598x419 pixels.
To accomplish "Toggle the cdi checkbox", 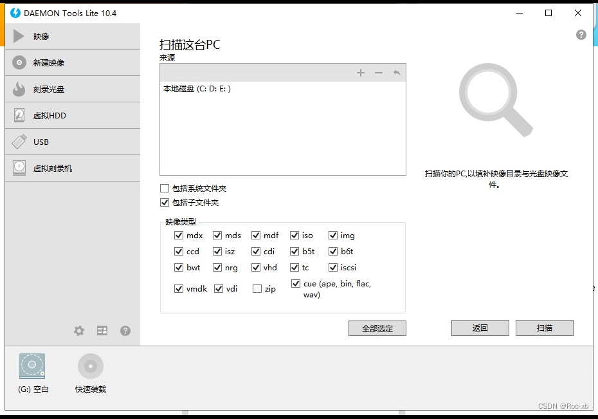I will point(255,251).
